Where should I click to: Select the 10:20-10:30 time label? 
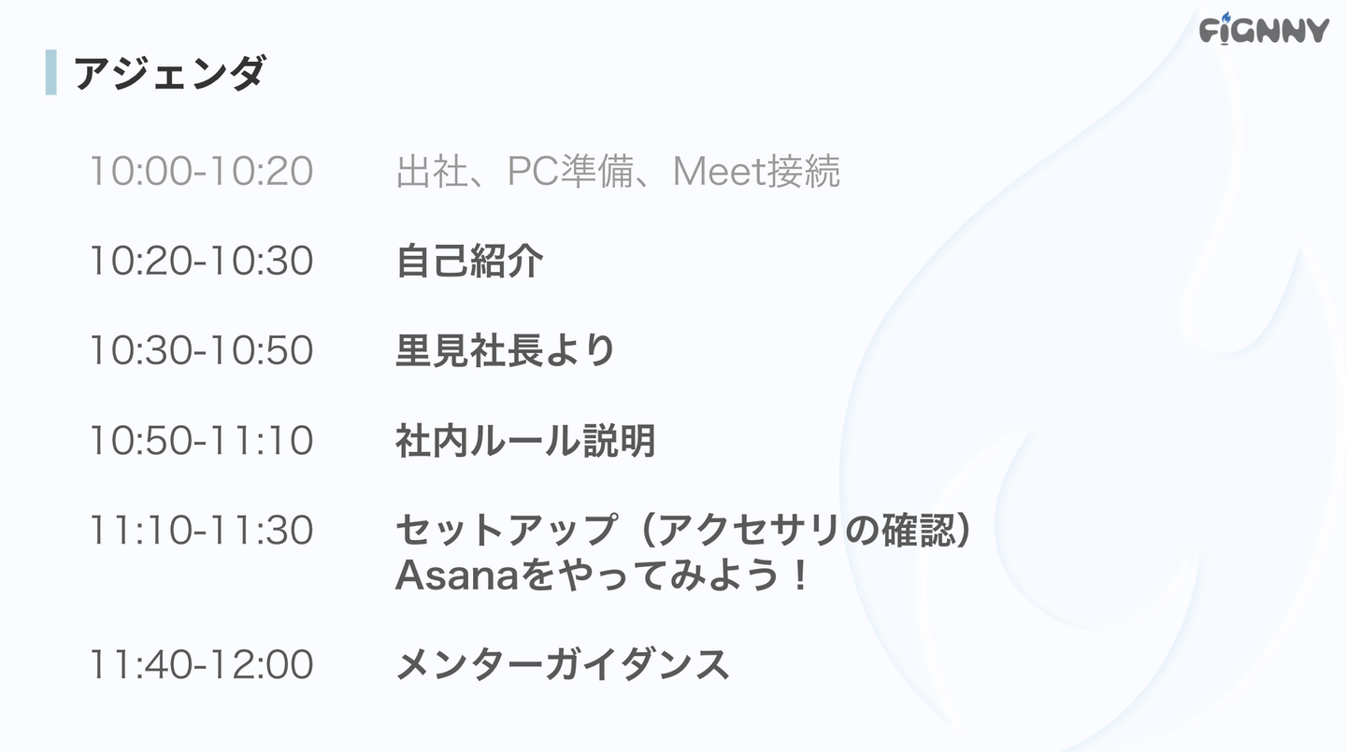click(x=200, y=261)
